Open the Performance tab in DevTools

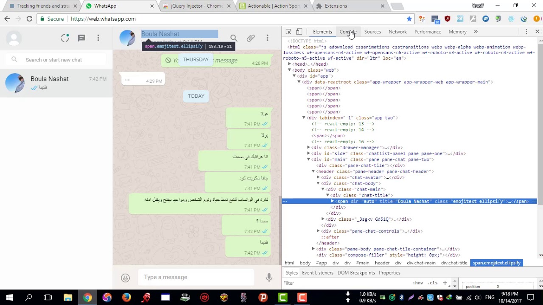click(428, 32)
